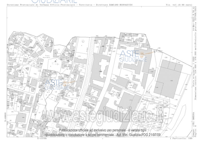Click the circle symbol in the top parcel
This screenshot has height=144, width=206.
[83, 41]
